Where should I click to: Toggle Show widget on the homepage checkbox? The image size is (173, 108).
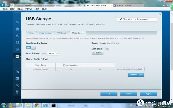pos(121,19)
